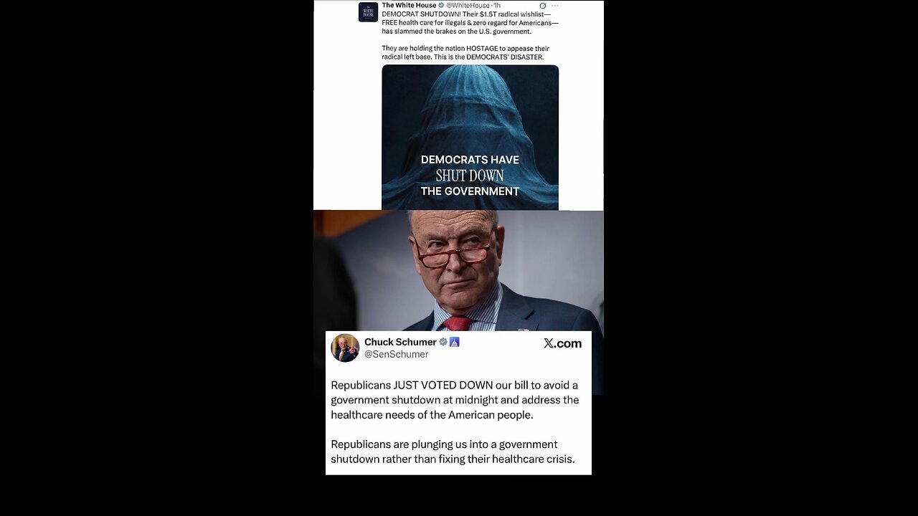The image size is (918, 516).
Task: Open the three-dot more options menu
Action: [554, 6]
